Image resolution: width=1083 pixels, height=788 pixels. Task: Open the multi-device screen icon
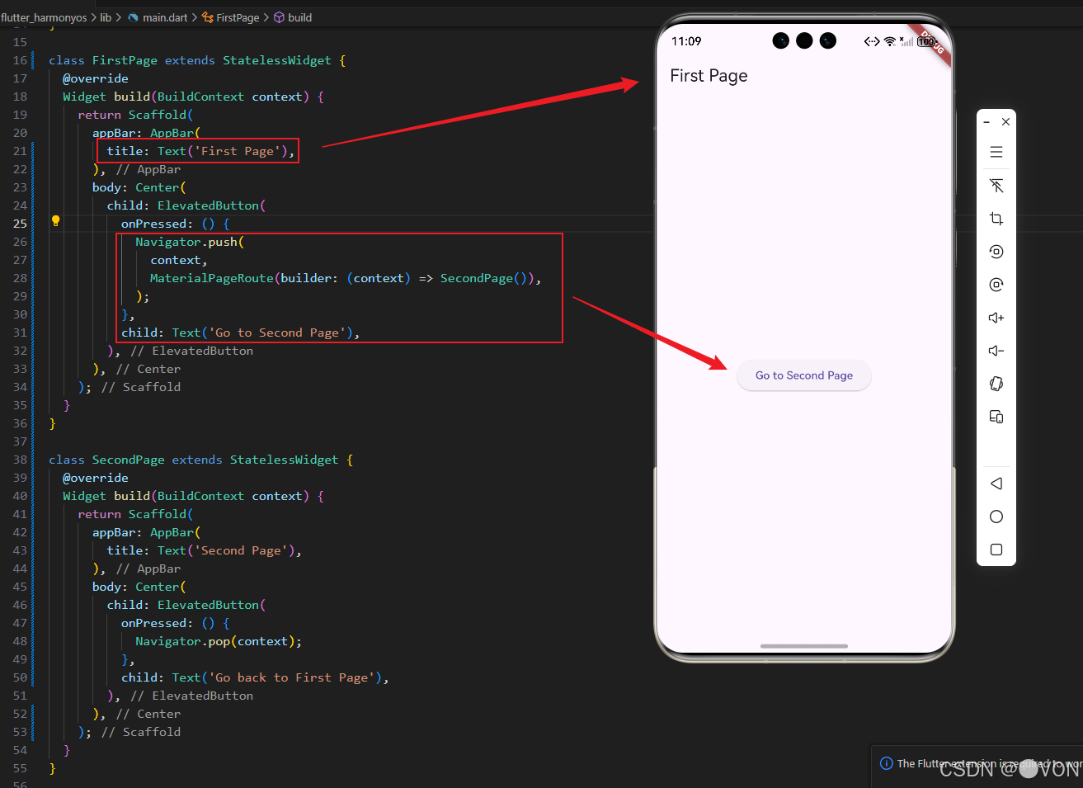click(x=996, y=417)
